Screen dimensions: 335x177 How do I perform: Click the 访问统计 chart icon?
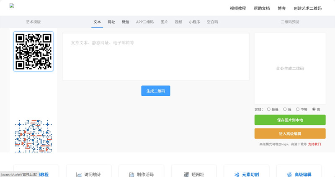pos(79,174)
